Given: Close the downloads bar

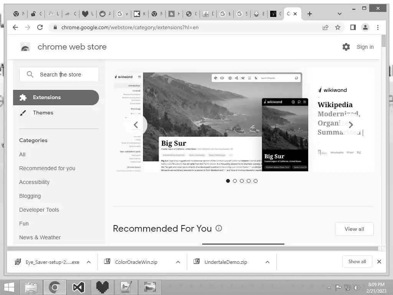Looking at the screenshot, I should pos(379,262).
